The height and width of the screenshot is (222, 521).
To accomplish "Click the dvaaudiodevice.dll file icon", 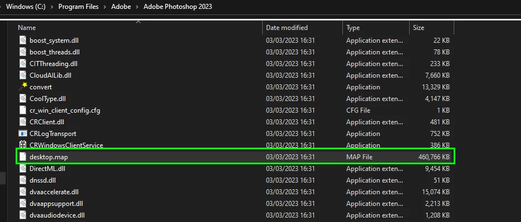I will (23, 215).
